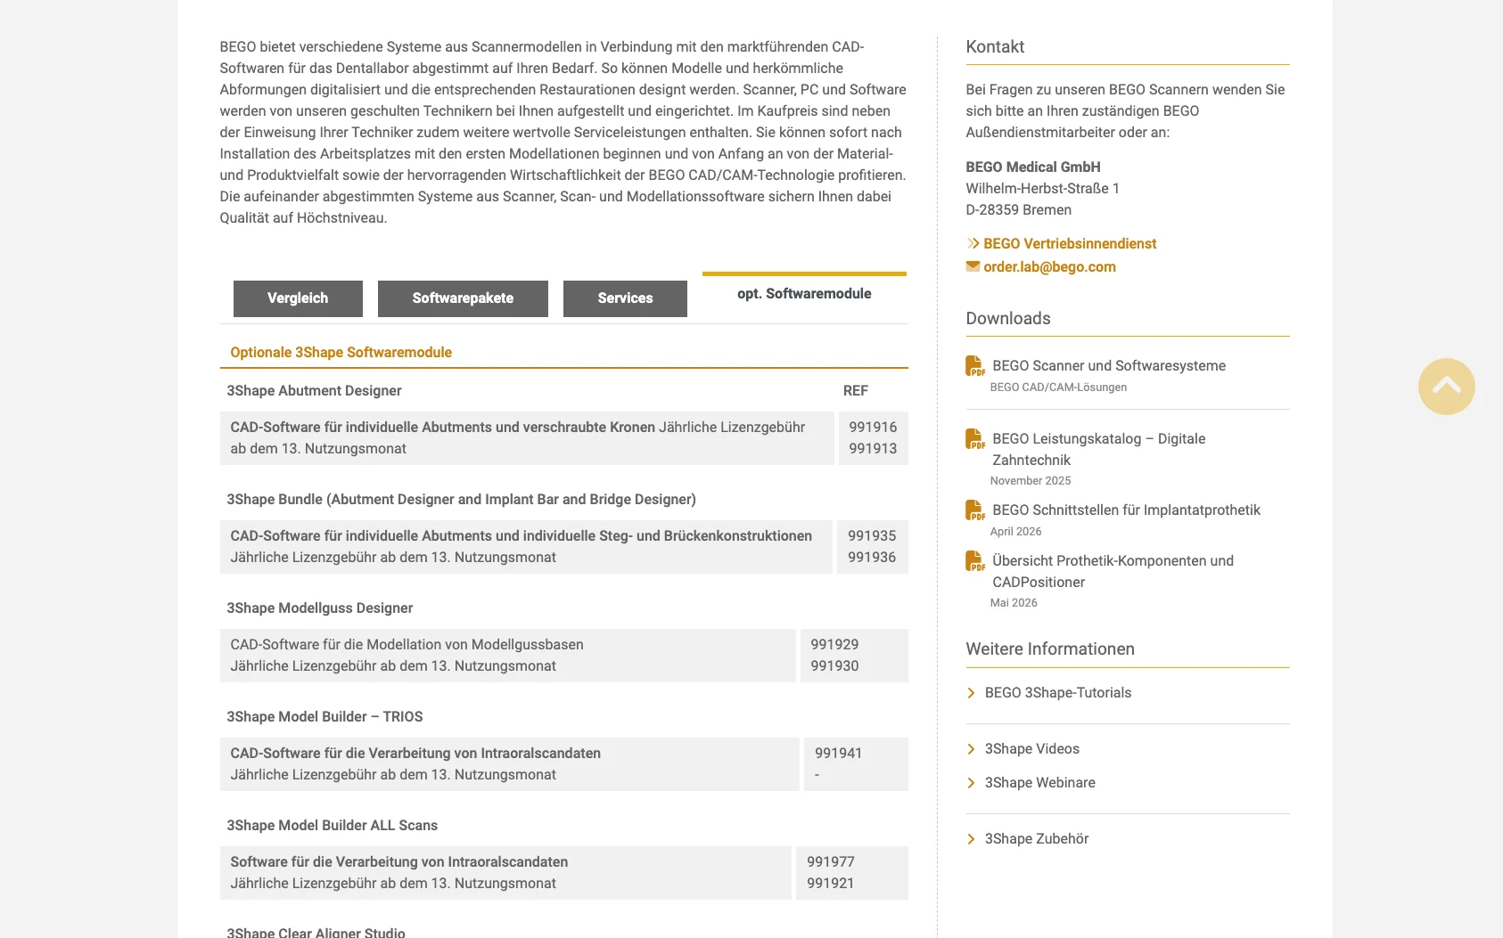The height and width of the screenshot is (938, 1503).
Task: Click the scroll-to-top chevron circle button
Action: tap(1446, 387)
